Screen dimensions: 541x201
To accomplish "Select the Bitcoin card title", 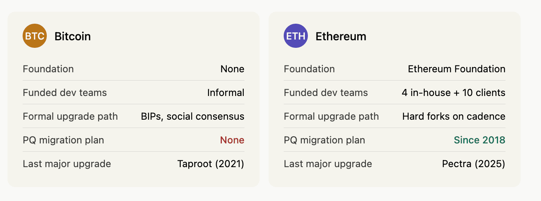I will (x=72, y=36).
